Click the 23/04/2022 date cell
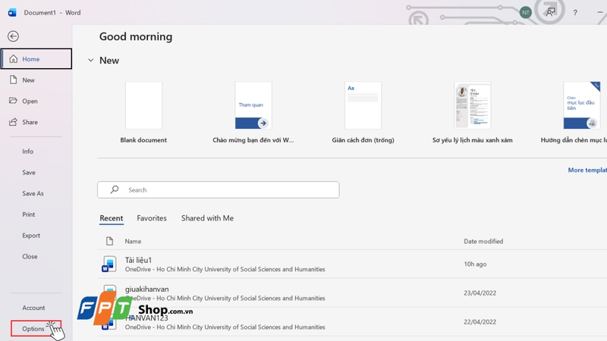 (480, 293)
